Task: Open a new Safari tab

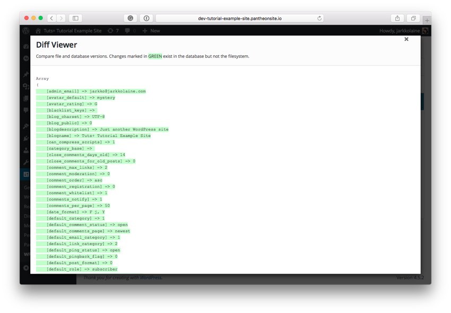Action: 427,21
